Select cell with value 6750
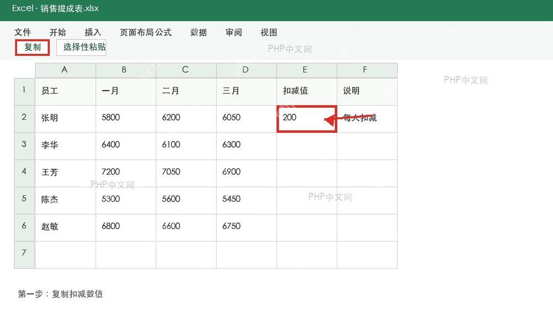 (246, 227)
